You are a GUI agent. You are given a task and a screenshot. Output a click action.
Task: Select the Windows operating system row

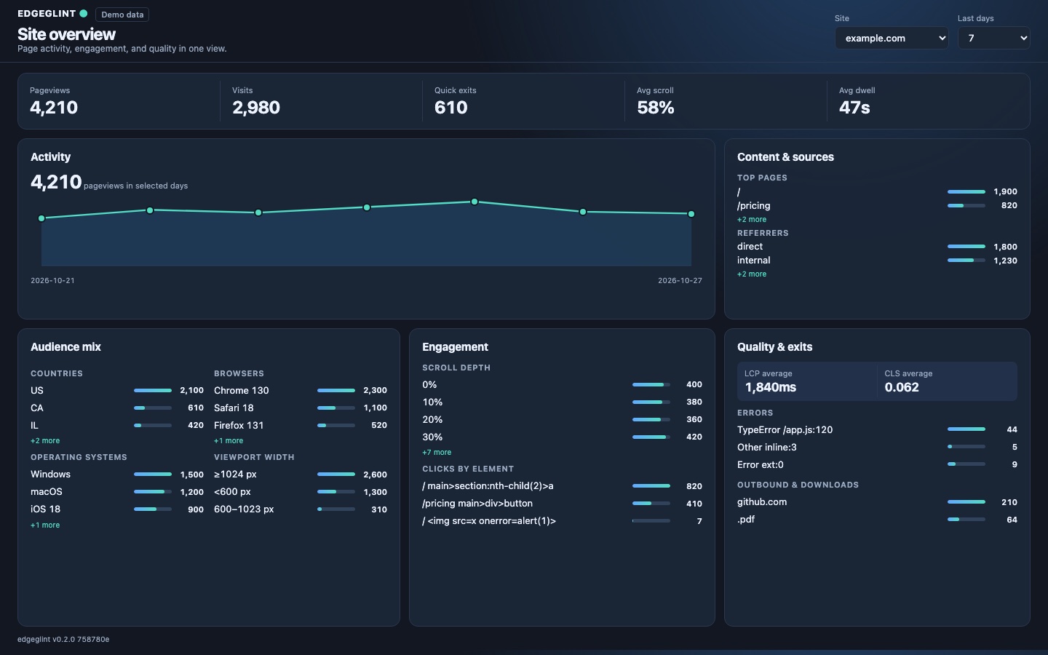[117, 475]
